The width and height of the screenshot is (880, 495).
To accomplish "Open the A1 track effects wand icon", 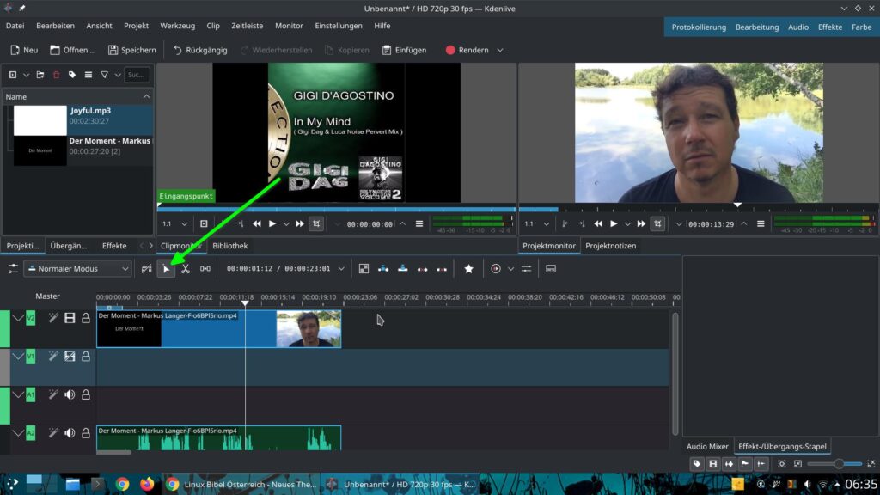I will 53,395.
